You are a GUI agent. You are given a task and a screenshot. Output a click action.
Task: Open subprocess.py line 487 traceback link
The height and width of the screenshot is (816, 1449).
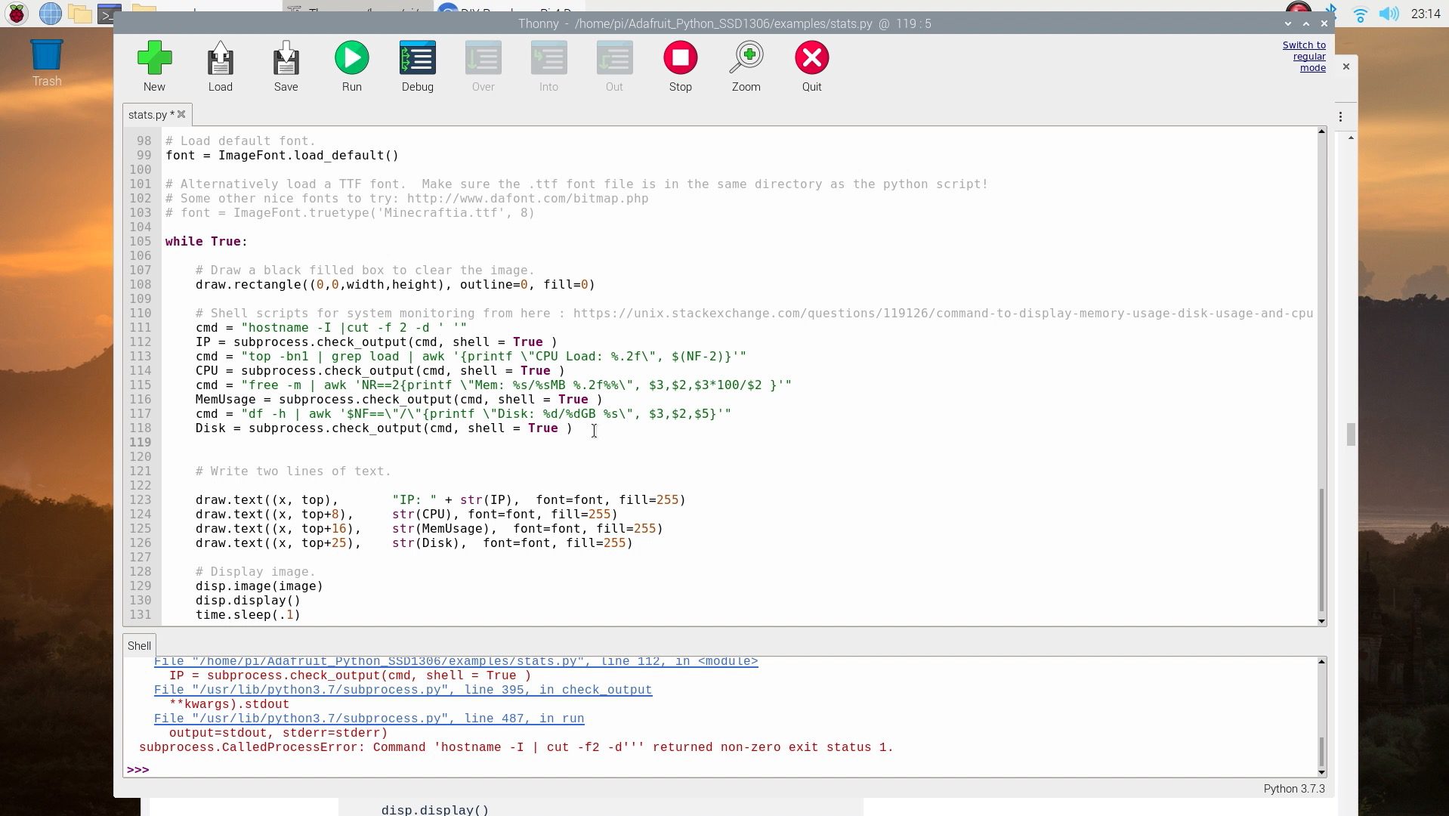click(369, 719)
